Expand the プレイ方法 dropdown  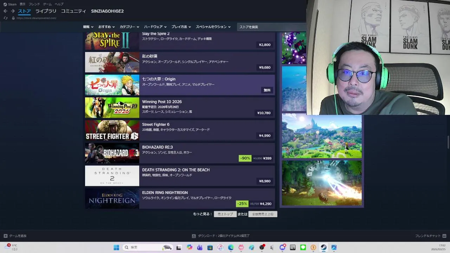click(181, 27)
